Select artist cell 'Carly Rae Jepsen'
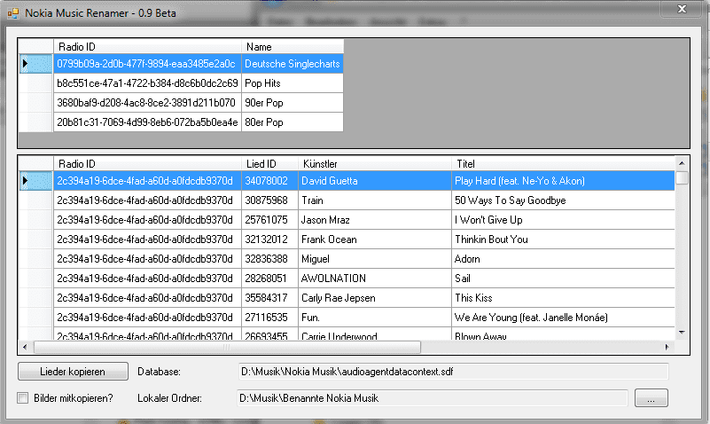Image resolution: width=710 pixels, height=424 pixels. click(375, 298)
